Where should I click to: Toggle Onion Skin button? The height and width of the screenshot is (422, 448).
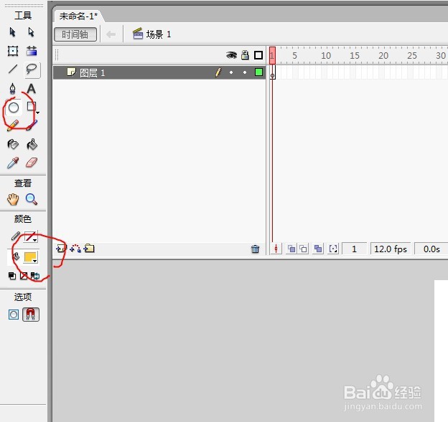tap(291, 249)
